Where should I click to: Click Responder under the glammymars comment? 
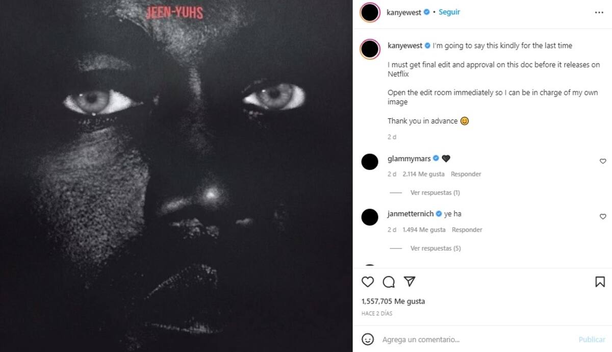point(466,174)
